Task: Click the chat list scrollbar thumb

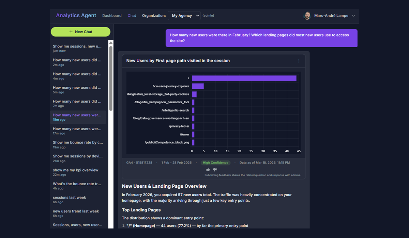Action: coord(111,78)
